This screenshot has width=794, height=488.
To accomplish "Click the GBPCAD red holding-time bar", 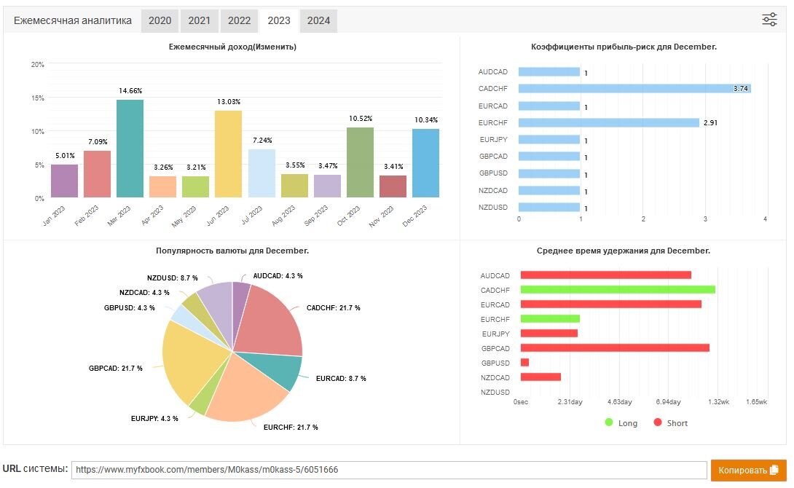I will click(615, 347).
